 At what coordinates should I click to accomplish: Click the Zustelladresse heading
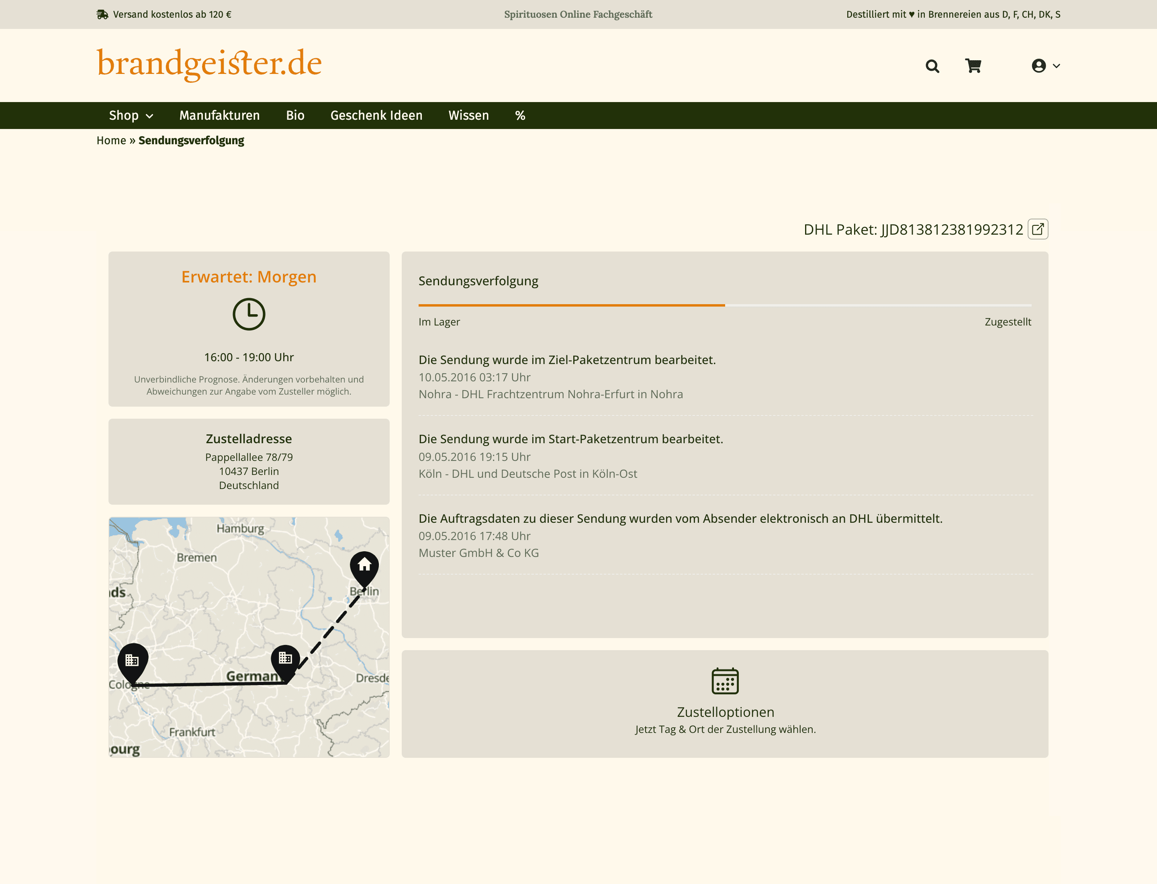coord(249,438)
